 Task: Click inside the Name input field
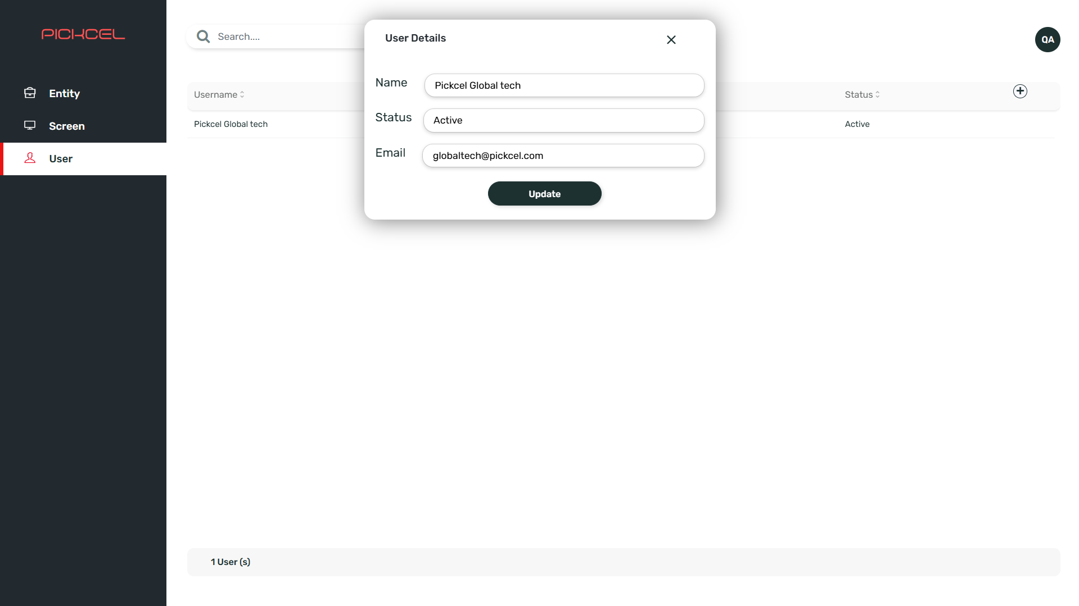point(563,85)
